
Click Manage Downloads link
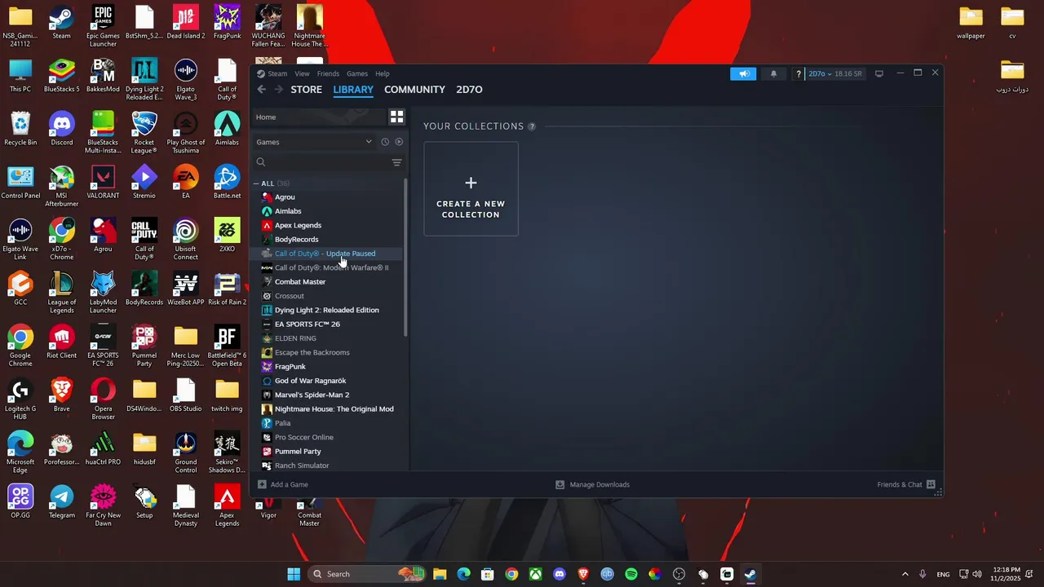tap(599, 484)
